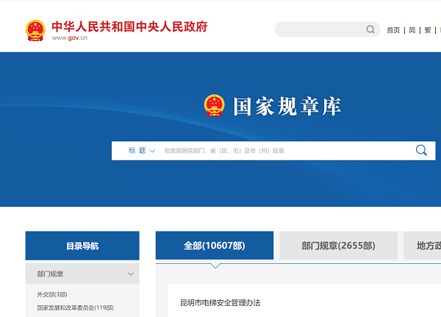Select the 全部(10607部) tab
Viewport: 441px width, 317px height.
215,246
